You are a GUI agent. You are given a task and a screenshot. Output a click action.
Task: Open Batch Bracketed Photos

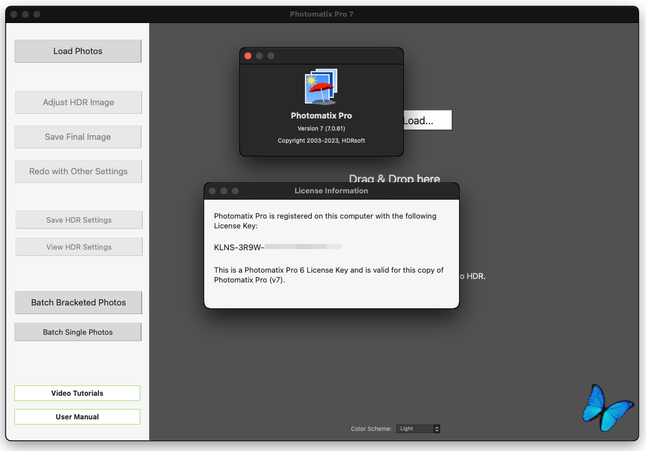coord(78,303)
